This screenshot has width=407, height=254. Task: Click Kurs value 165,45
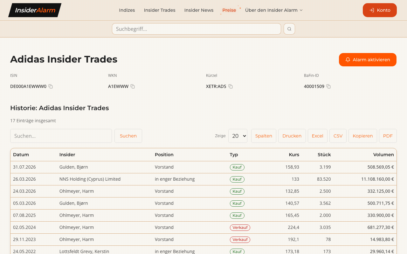[x=292, y=215]
